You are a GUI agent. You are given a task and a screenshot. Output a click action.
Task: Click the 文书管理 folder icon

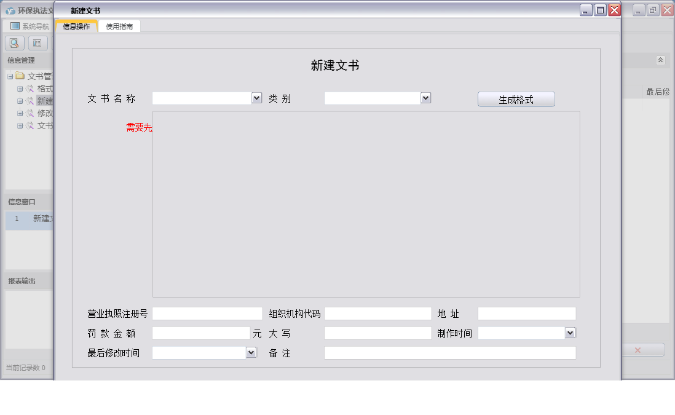click(x=20, y=76)
